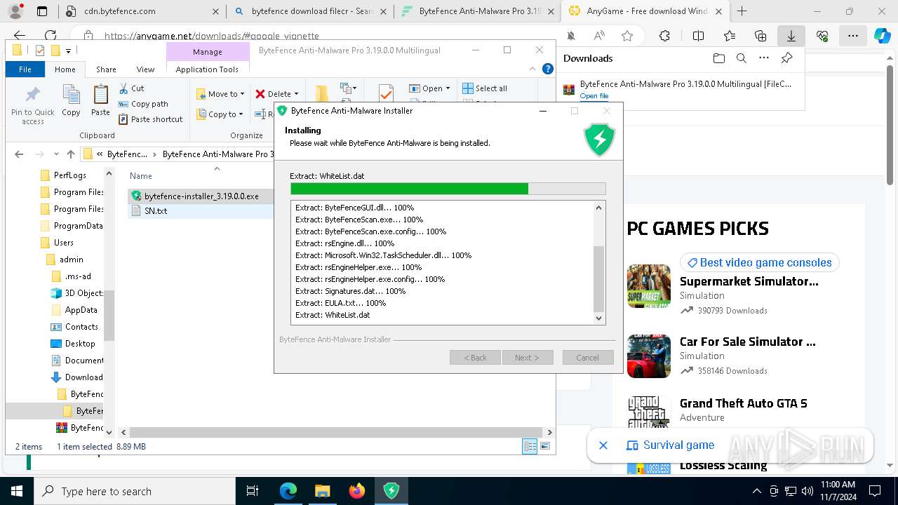Click the Windows search box on taskbar
This screenshot has height=505, width=898.
[135, 491]
